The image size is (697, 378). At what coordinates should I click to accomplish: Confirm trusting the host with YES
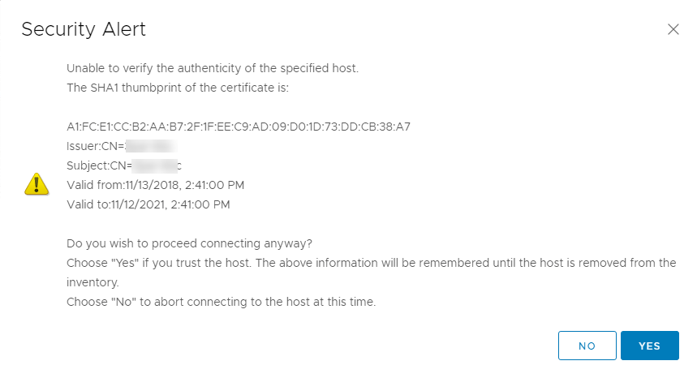click(649, 346)
